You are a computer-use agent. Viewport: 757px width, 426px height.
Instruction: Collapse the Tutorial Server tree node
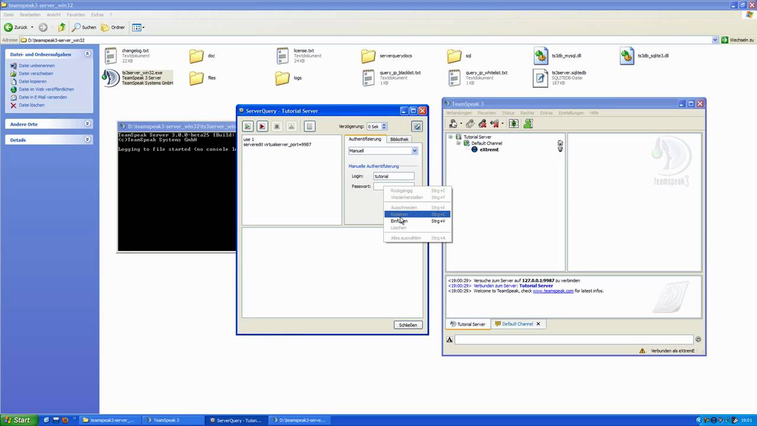click(451, 137)
